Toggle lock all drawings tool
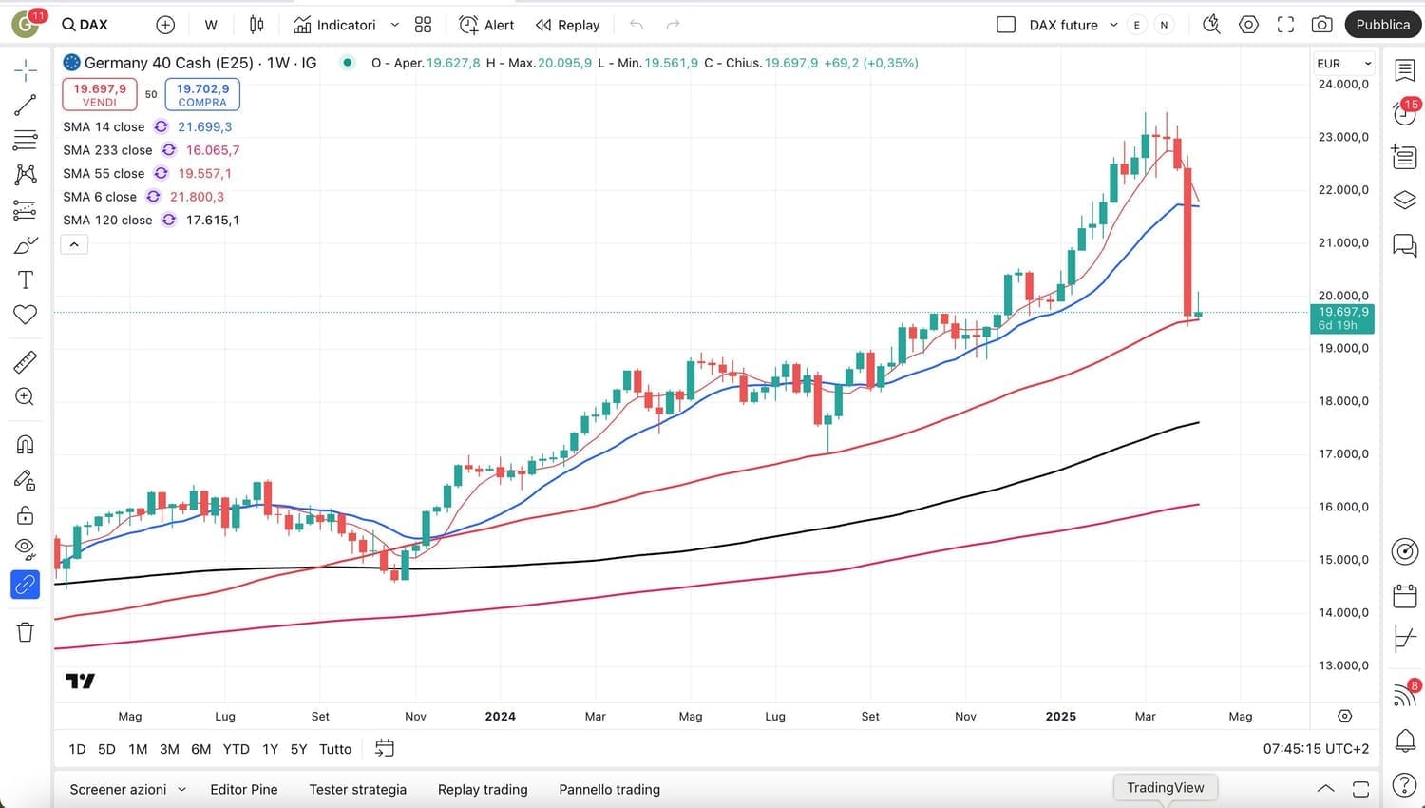 (26, 515)
